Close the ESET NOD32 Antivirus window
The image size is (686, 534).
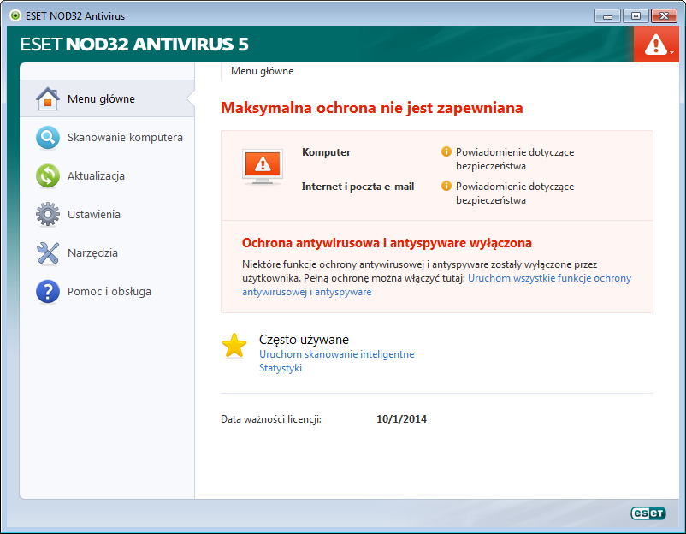click(664, 15)
